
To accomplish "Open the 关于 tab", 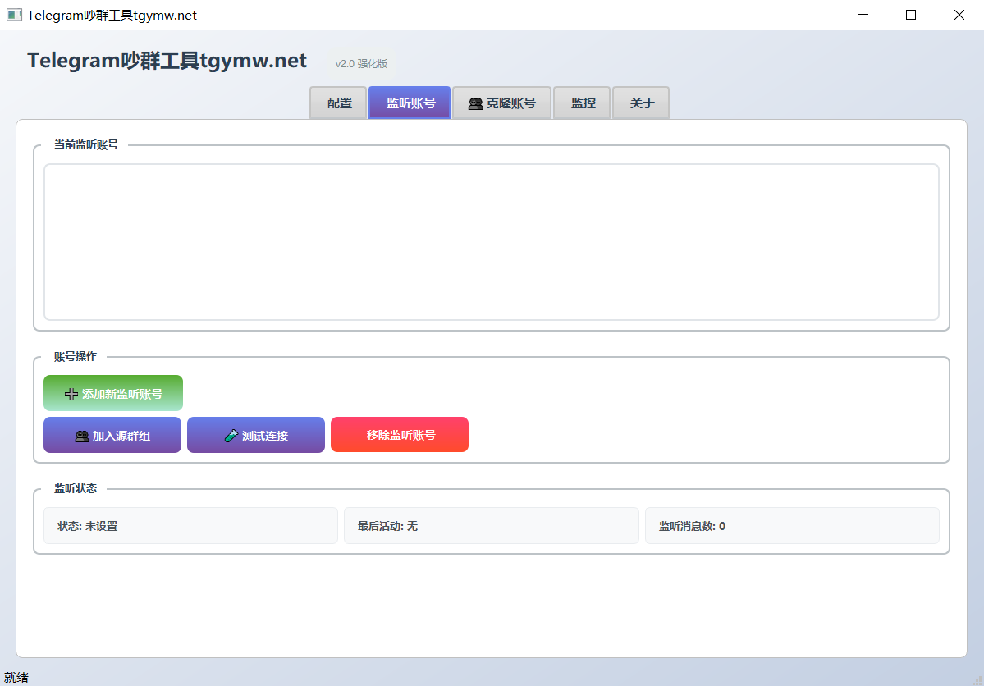I will pos(641,103).
